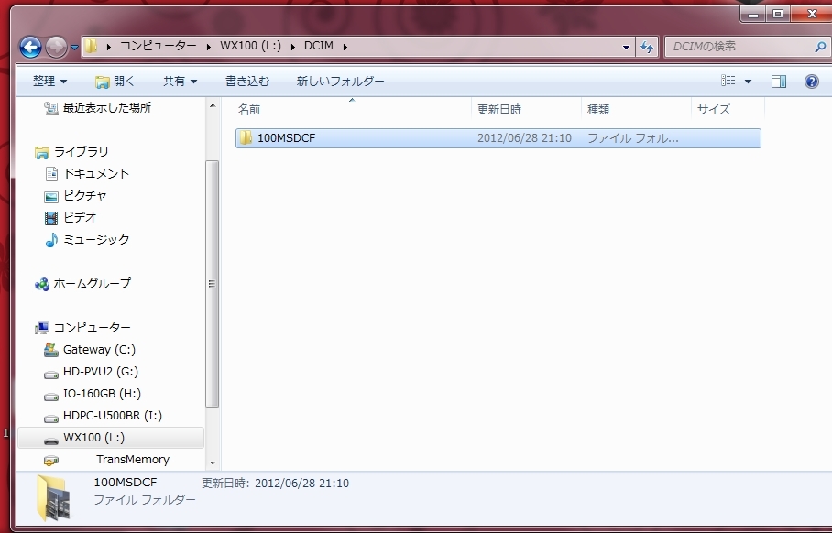Open the 整理 menu

[49, 82]
